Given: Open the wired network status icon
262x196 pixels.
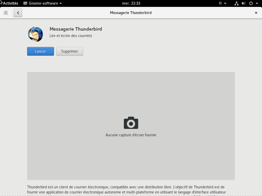Looking at the screenshot, I should pyautogui.click(x=236, y=3).
